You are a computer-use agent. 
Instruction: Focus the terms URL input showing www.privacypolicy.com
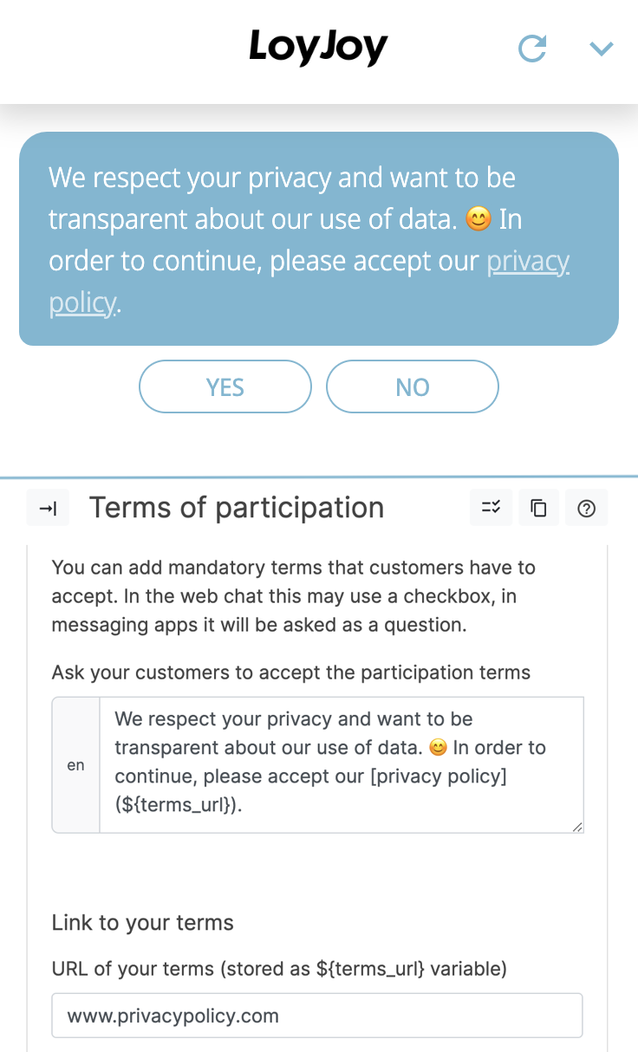click(x=317, y=1015)
